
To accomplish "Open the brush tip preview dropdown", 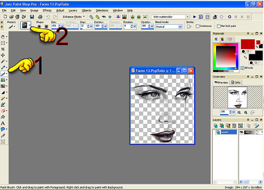I will (x=29, y=25).
